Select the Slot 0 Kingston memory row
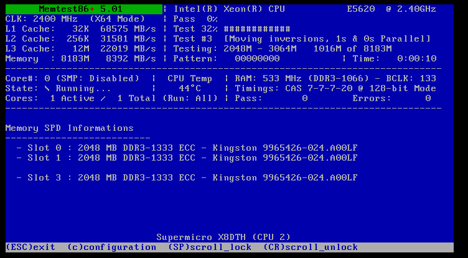This screenshot has height=258, width=468. pos(187,148)
